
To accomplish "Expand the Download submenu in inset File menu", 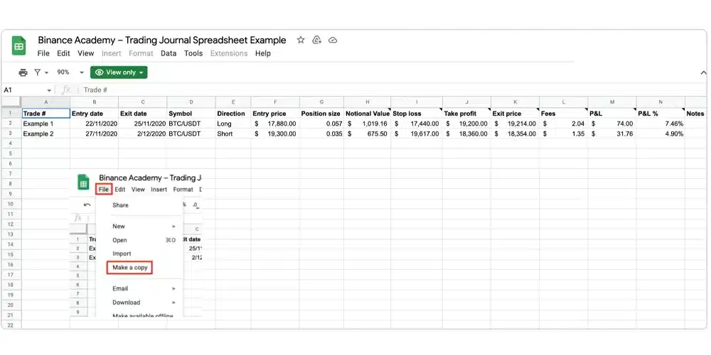I will 173,302.
